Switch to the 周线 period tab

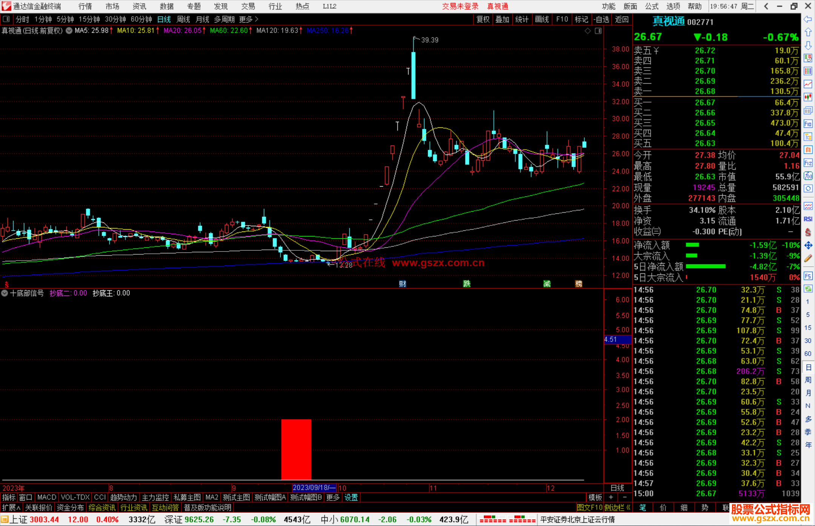183,19
